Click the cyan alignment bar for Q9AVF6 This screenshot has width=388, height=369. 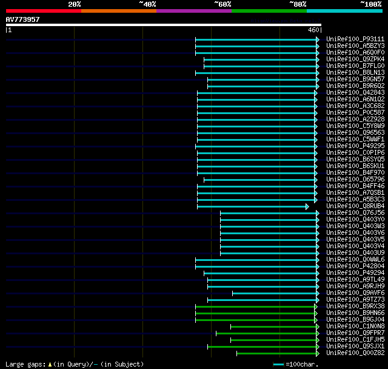276,294
